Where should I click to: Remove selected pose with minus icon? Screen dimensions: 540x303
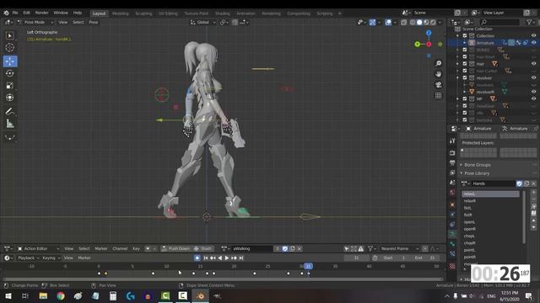pos(533,199)
